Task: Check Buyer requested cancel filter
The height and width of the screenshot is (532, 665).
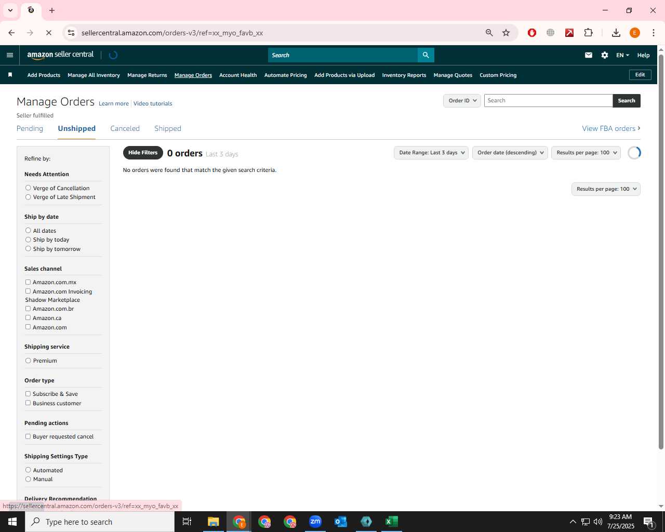Action: [28, 436]
